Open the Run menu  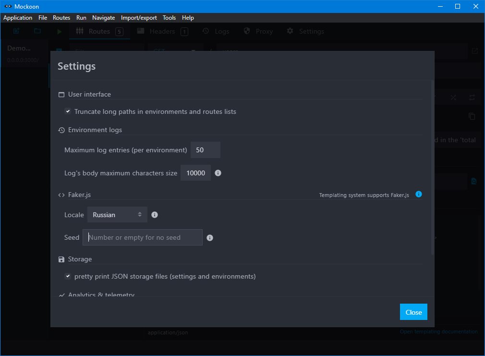tap(81, 18)
